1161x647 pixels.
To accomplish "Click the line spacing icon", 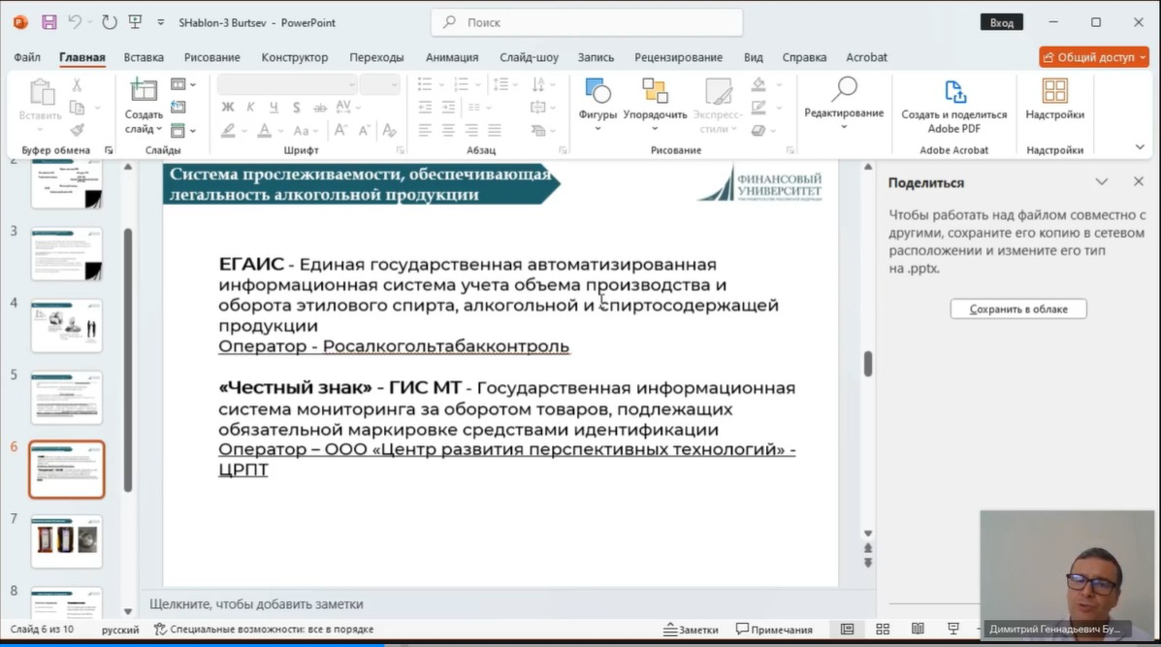I will coord(501,84).
